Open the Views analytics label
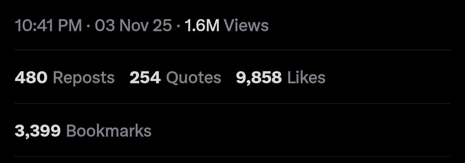The width and height of the screenshot is (465, 163). 246,26
